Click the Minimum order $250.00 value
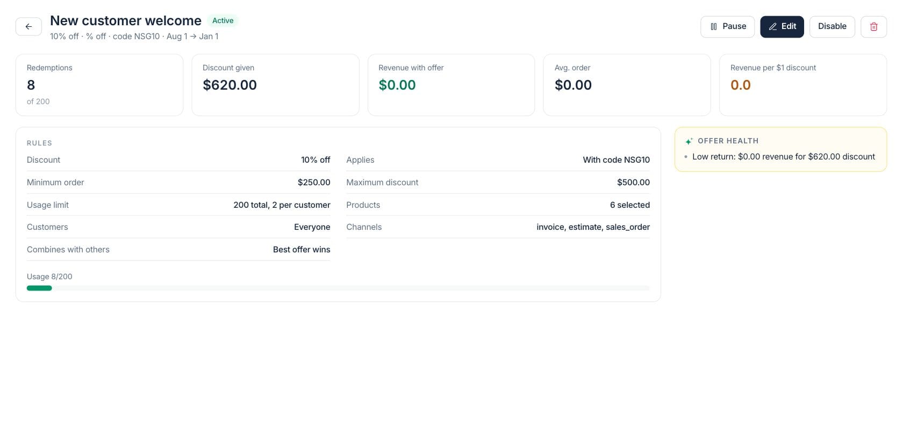The height and width of the screenshot is (428, 903). pos(314,183)
